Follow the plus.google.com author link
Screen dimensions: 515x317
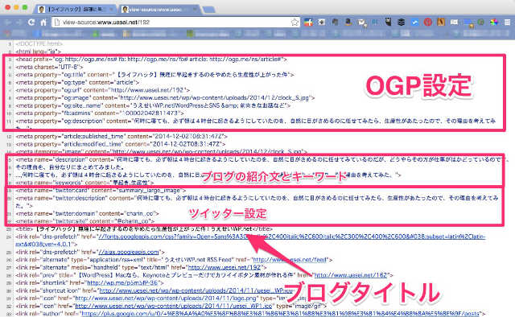[x=281, y=314]
